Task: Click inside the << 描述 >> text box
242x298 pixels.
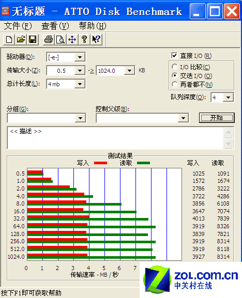Action: tap(115, 138)
